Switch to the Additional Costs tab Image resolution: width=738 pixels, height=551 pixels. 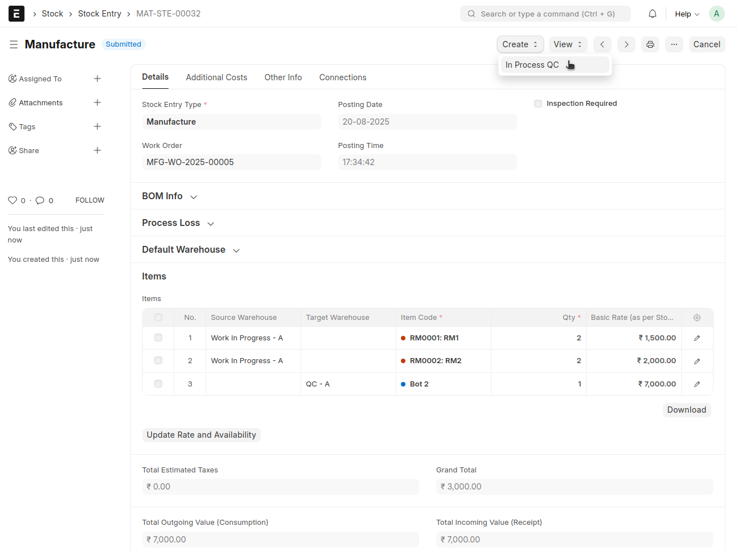click(216, 77)
